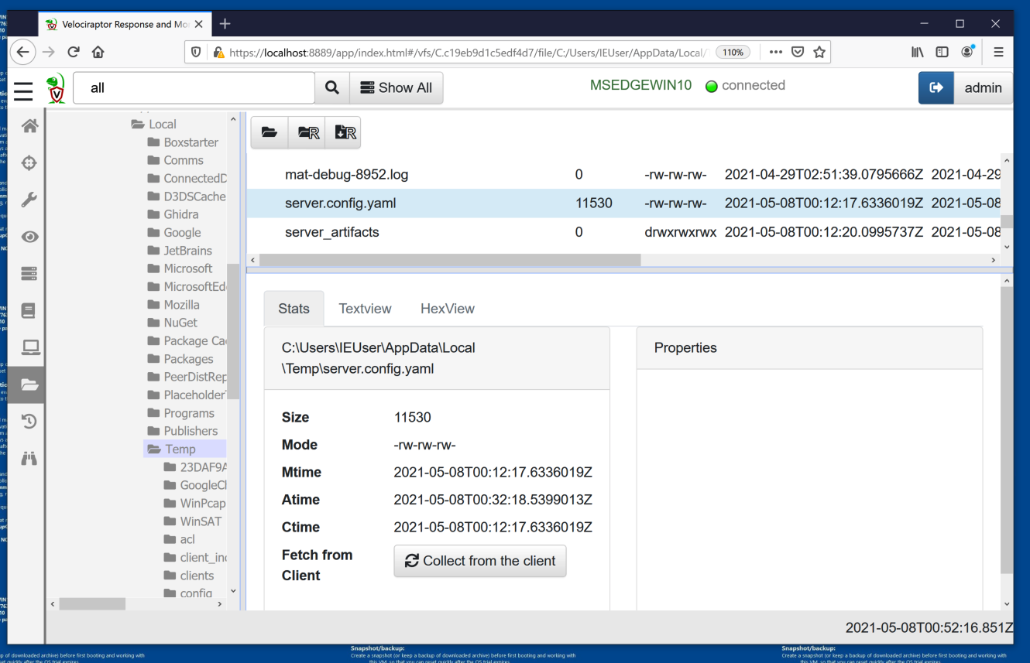Select the mat-debug-8952.log file row
This screenshot has width=1030, height=663.
pyautogui.click(x=623, y=175)
